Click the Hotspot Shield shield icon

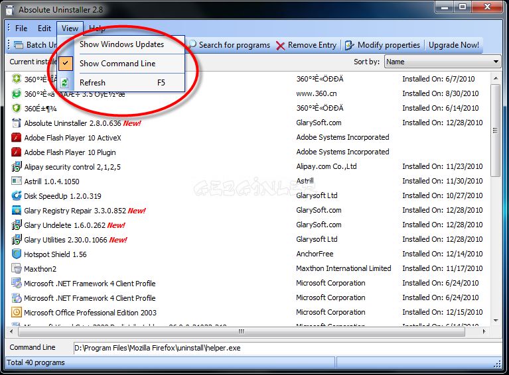click(x=16, y=254)
